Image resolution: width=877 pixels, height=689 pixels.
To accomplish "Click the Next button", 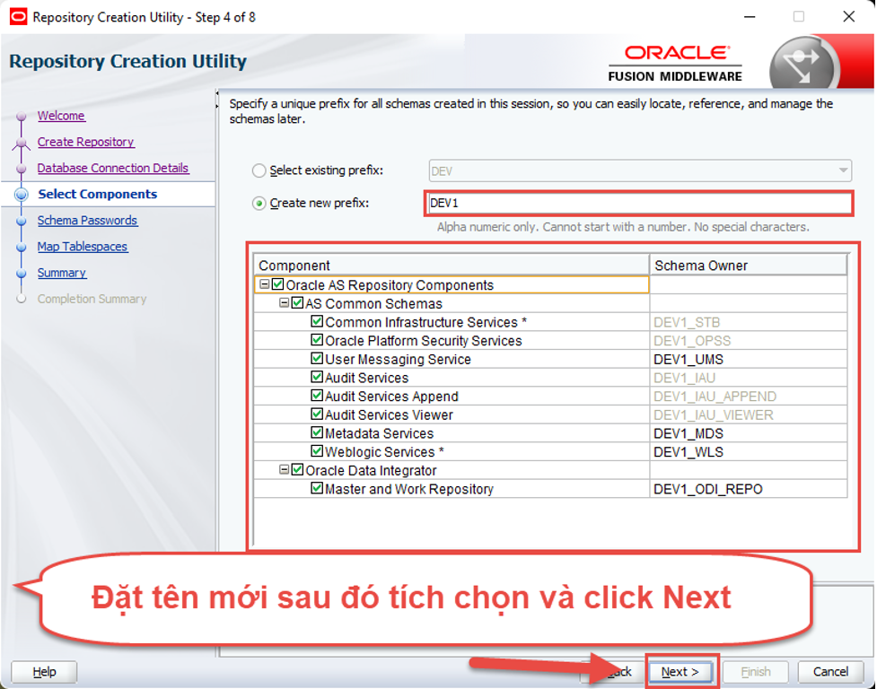I will (680, 671).
